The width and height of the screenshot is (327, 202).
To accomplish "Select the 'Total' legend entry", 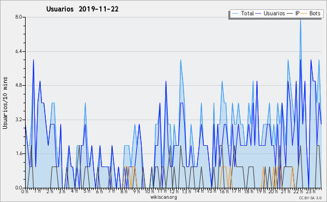I will click(247, 13).
